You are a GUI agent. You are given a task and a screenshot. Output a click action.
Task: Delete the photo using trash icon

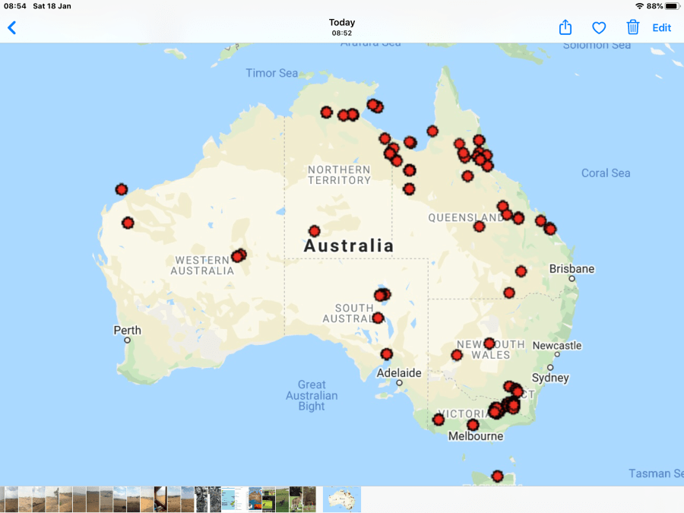click(632, 28)
